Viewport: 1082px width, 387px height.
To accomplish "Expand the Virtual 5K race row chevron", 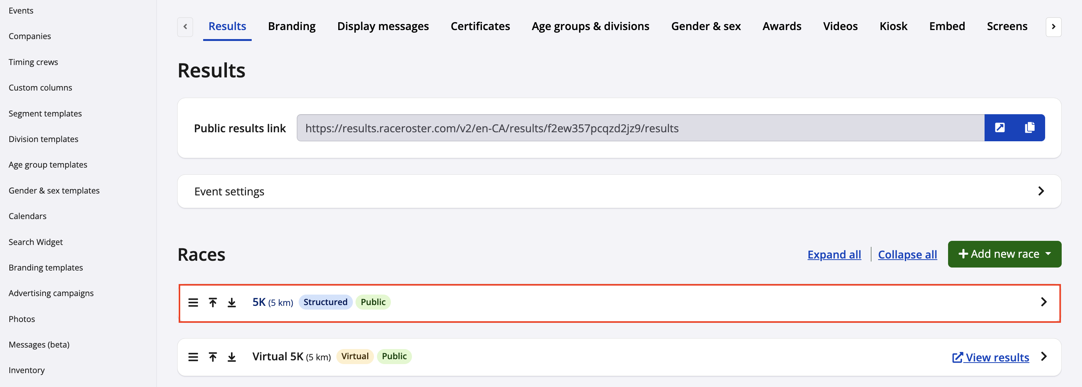I will tap(1043, 357).
